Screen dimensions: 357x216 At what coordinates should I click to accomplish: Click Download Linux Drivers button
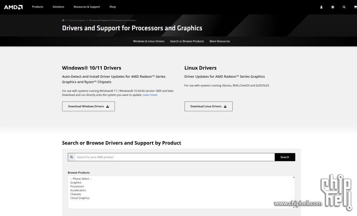click(x=208, y=107)
